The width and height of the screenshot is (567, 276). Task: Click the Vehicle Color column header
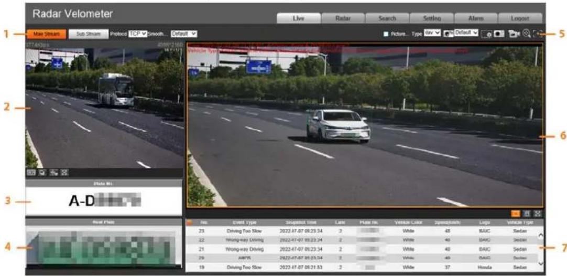point(408,222)
